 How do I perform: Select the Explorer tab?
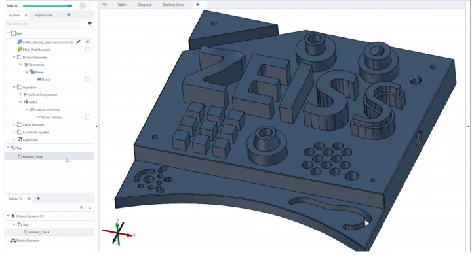(x=14, y=15)
